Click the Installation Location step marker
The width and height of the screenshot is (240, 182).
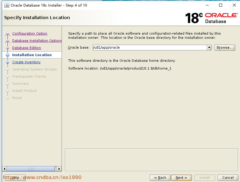(x=7, y=55)
